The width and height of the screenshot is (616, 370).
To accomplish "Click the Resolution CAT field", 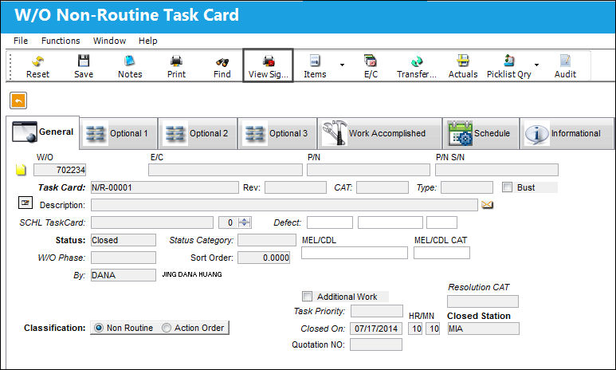I will click(483, 301).
